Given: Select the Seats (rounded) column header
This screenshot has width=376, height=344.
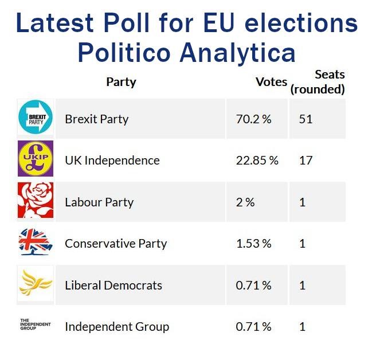Looking at the screenshot, I should click(318, 81).
